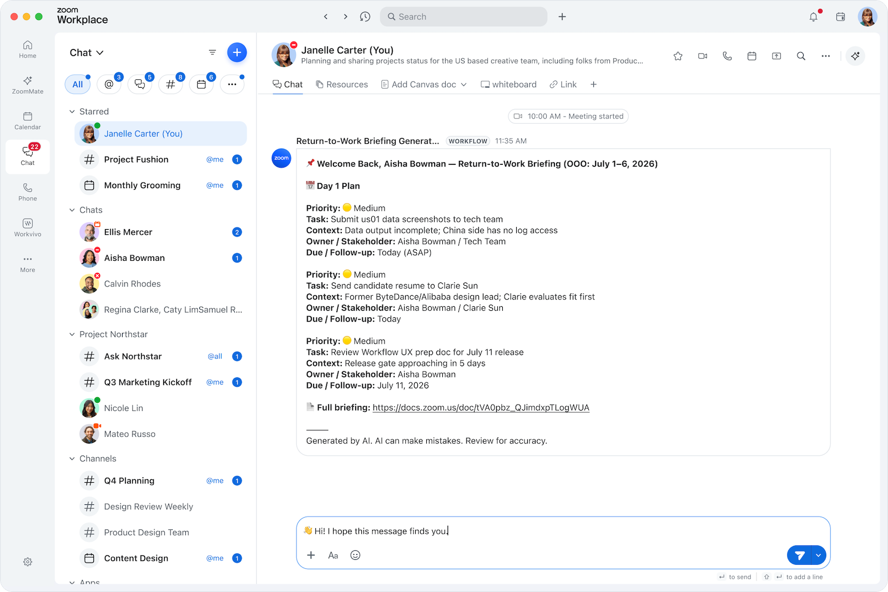Start a new chat with plus button
The image size is (888, 592).
(237, 53)
